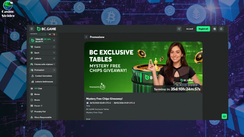
Task: Expand the Lotteria dropdown chevron
Action: pos(54,58)
